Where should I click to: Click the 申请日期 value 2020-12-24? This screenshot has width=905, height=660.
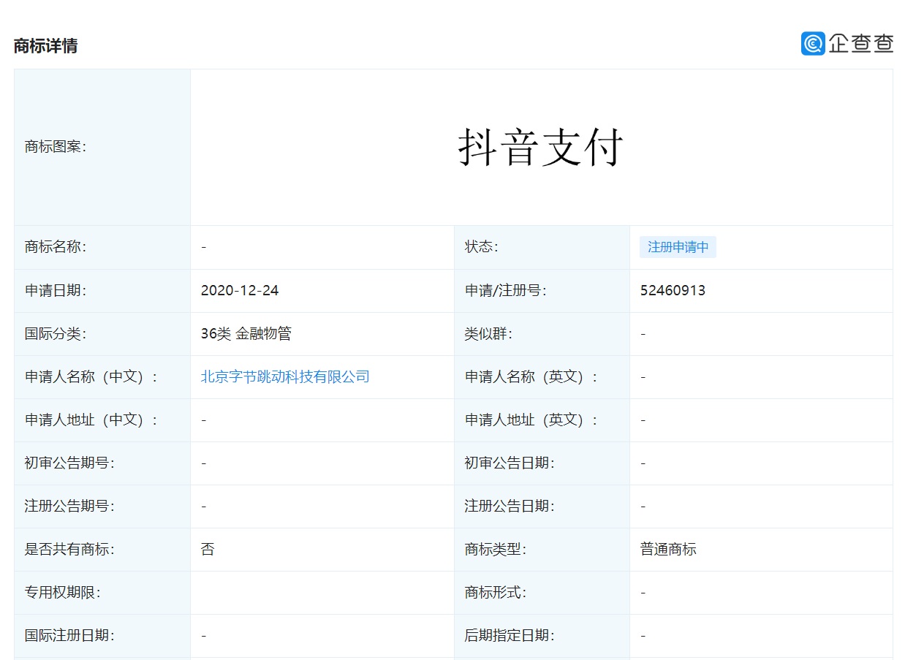pos(240,290)
